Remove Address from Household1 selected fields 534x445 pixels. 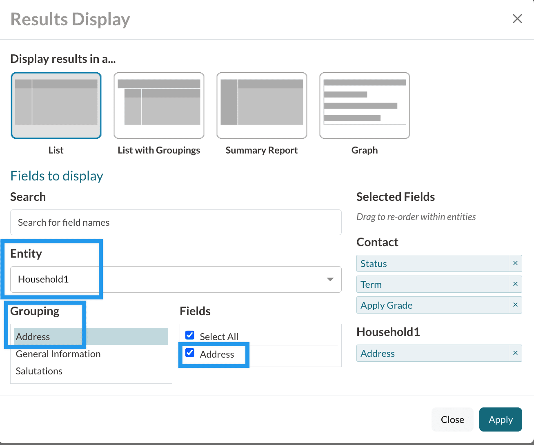point(515,353)
